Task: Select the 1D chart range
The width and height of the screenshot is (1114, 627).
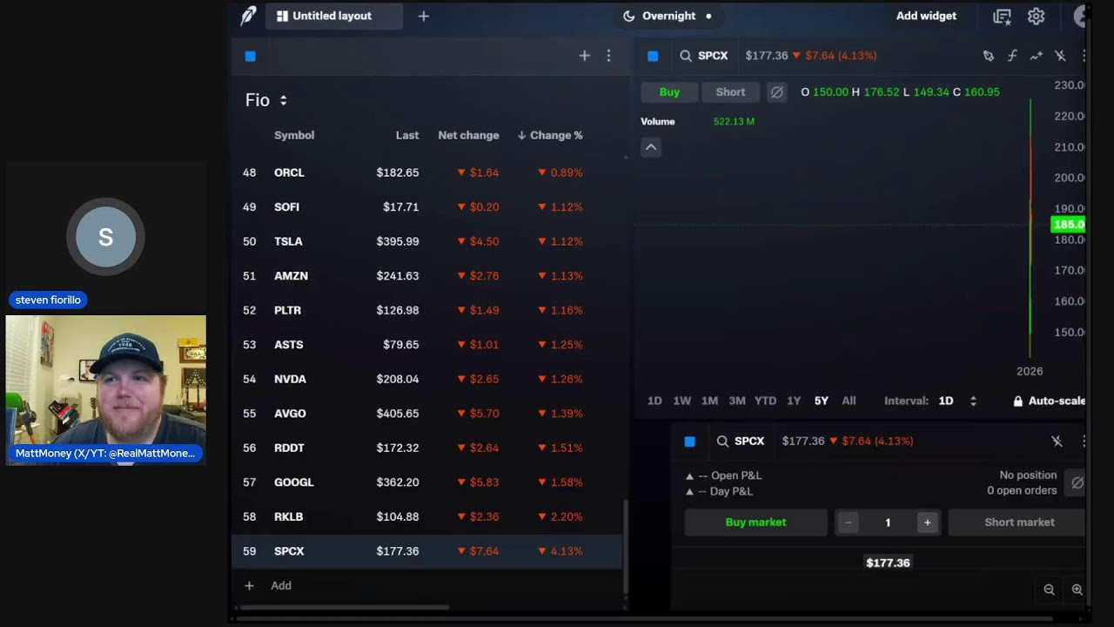Action: [x=654, y=401]
